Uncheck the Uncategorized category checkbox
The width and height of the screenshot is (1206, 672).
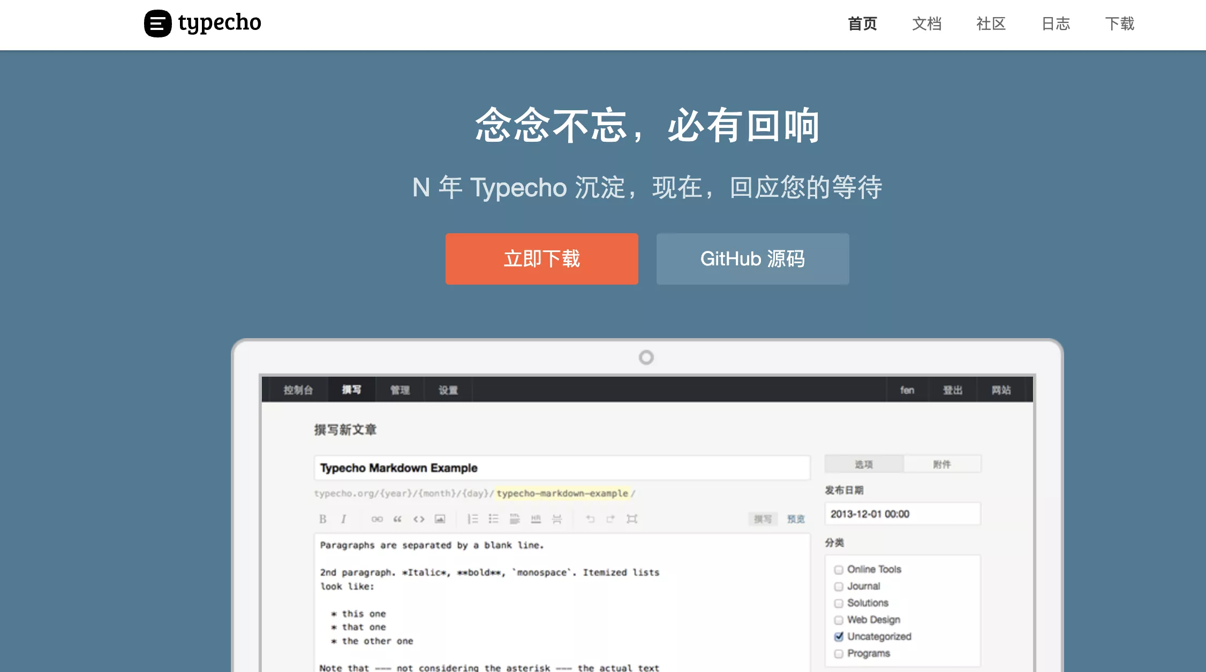click(x=839, y=637)
